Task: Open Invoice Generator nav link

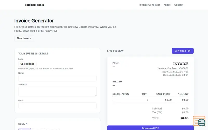Action: point(149,5)
